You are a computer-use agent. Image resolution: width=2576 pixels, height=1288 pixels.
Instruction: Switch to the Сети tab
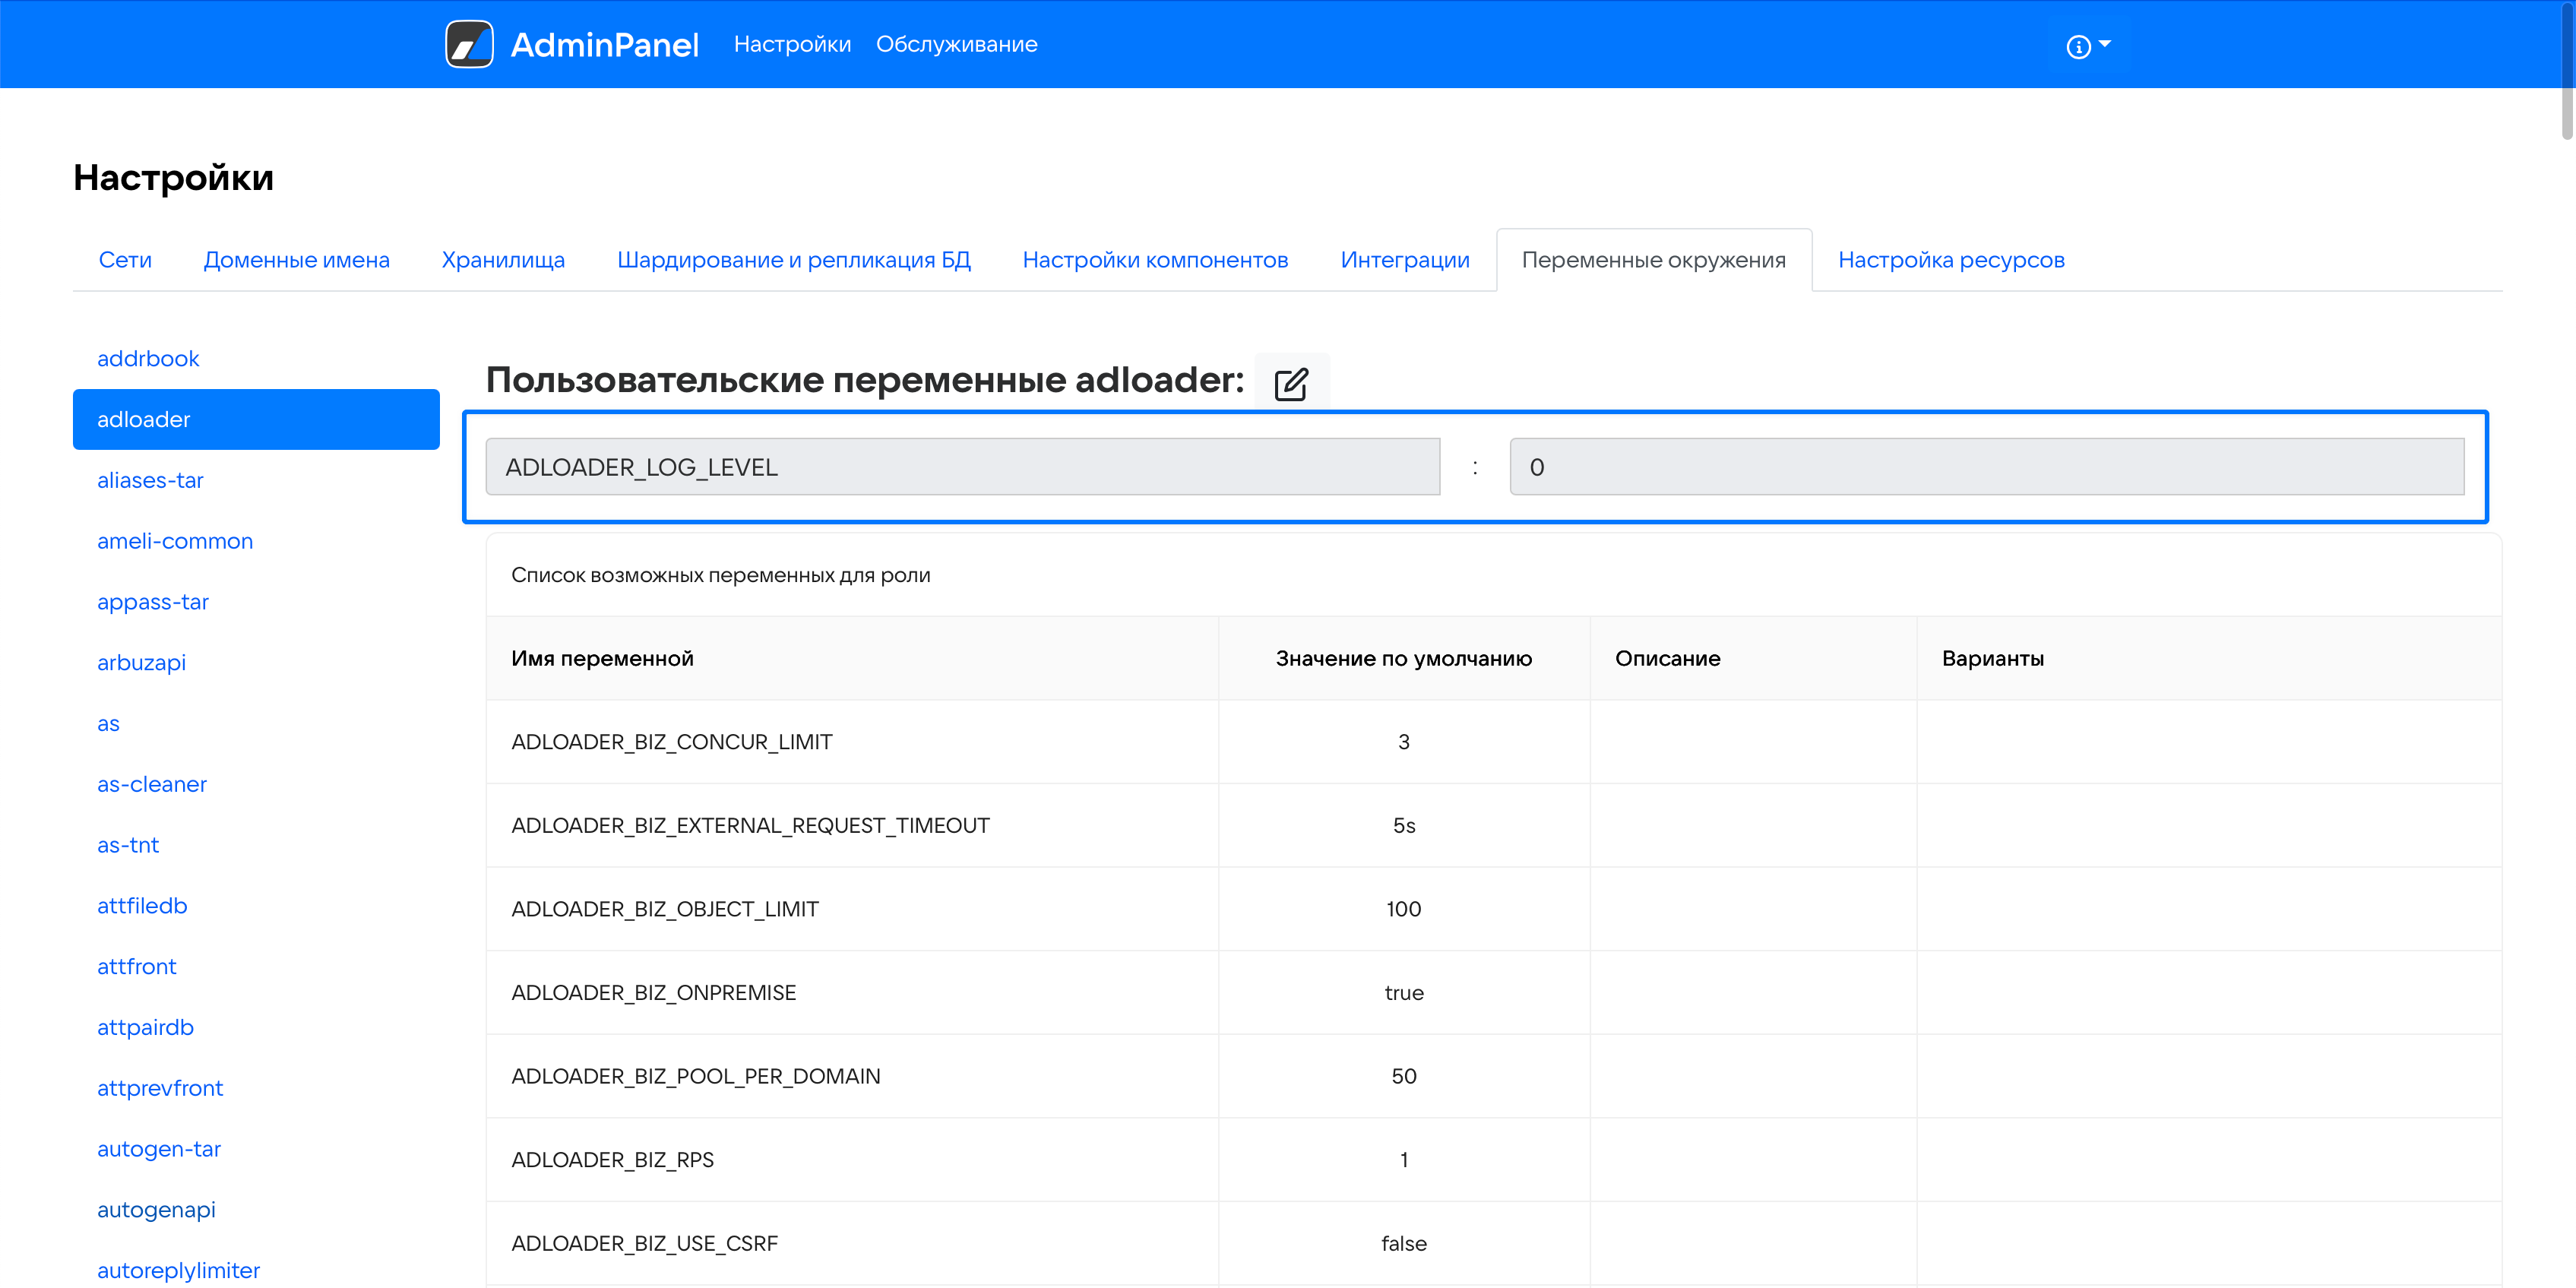point(125,260)
